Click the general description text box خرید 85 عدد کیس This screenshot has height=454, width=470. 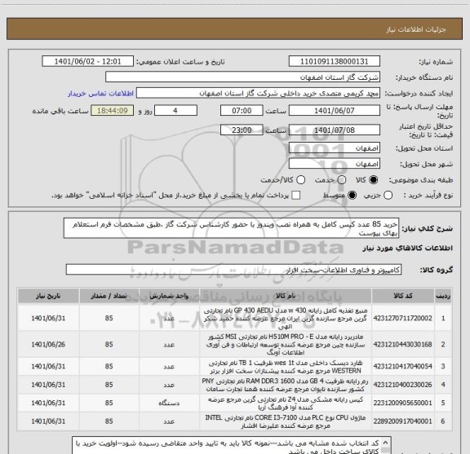[x=231, y=228]
